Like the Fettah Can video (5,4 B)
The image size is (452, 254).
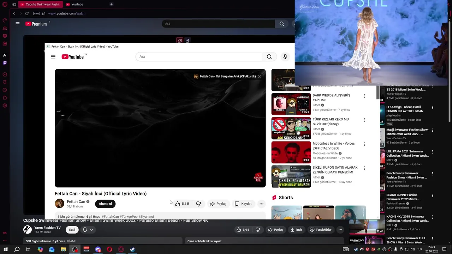[x=182, y=204]
